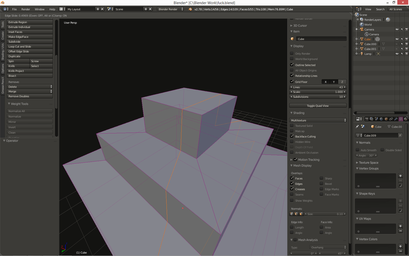Turn off the Creases overlay checkbox
409x256 pixels.
click(292, 189)
